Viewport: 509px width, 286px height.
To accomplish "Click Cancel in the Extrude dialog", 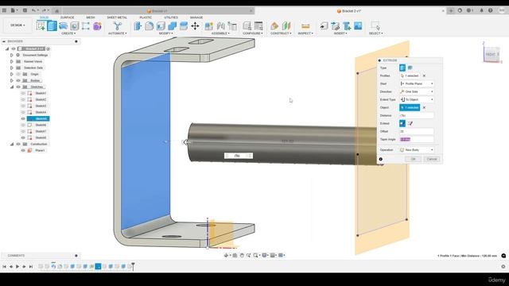I will 432,159.
